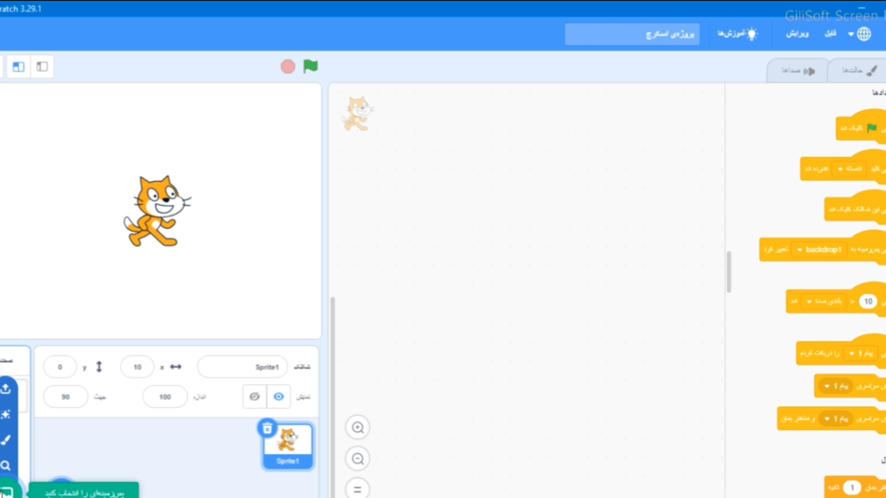Select the when this sprite clicked block
Image resolution: width=886 pixels, height=498 pixels.
coord(855,209)
